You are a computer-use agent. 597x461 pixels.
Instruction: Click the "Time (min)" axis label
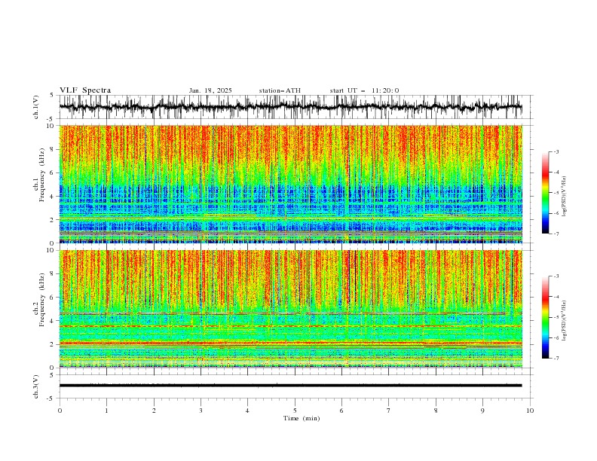point(302,418)
